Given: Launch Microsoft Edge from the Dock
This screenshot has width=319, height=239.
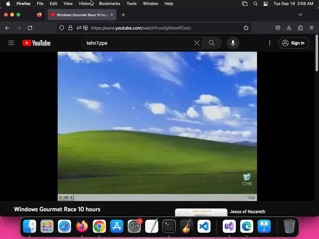Looking at the screenshot, I should [247, 226].
